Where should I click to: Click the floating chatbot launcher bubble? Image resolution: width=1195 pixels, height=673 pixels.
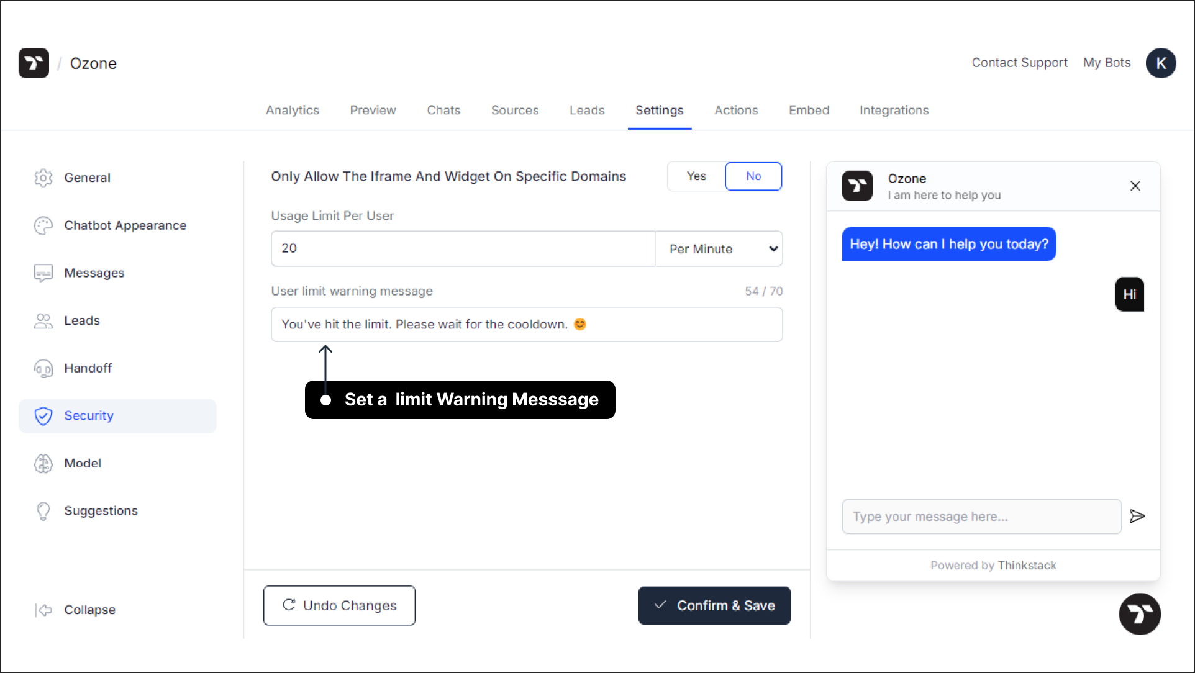[x=1140, y=614]
